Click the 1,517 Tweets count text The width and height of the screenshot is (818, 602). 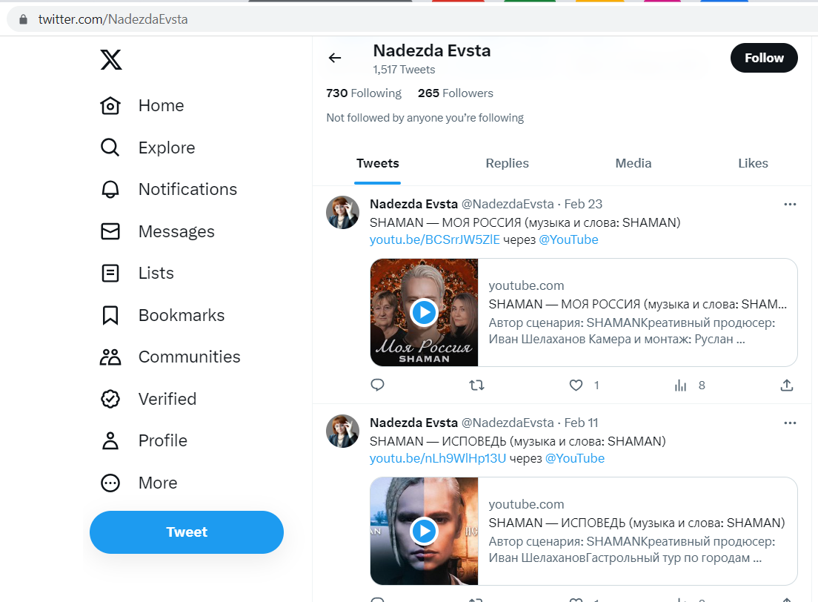(x=404, y=70)
